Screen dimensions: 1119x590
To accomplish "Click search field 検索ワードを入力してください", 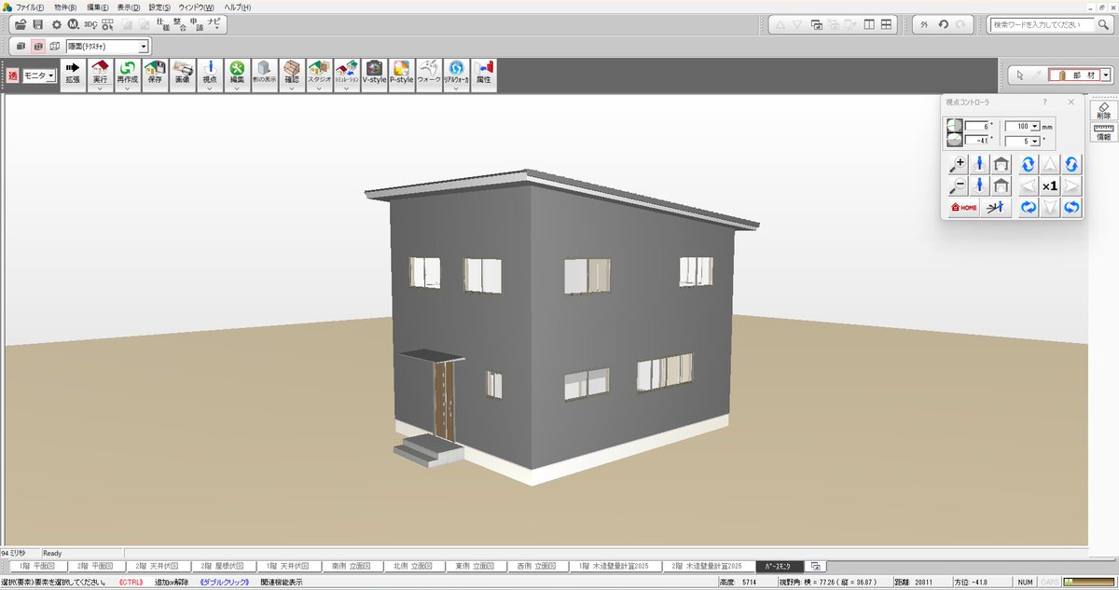I will tap(1041, 25).
